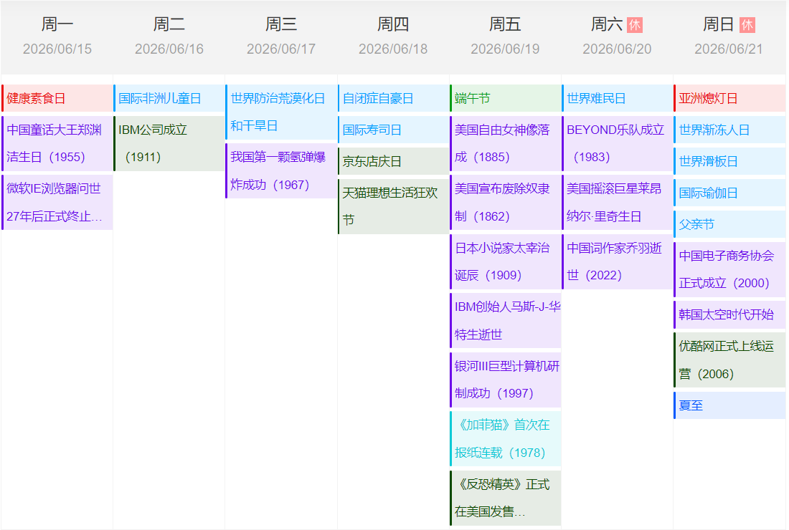
Task: Open the truncated 《反恐精英》正式在美国发售 event
Action: click(505, 498)
